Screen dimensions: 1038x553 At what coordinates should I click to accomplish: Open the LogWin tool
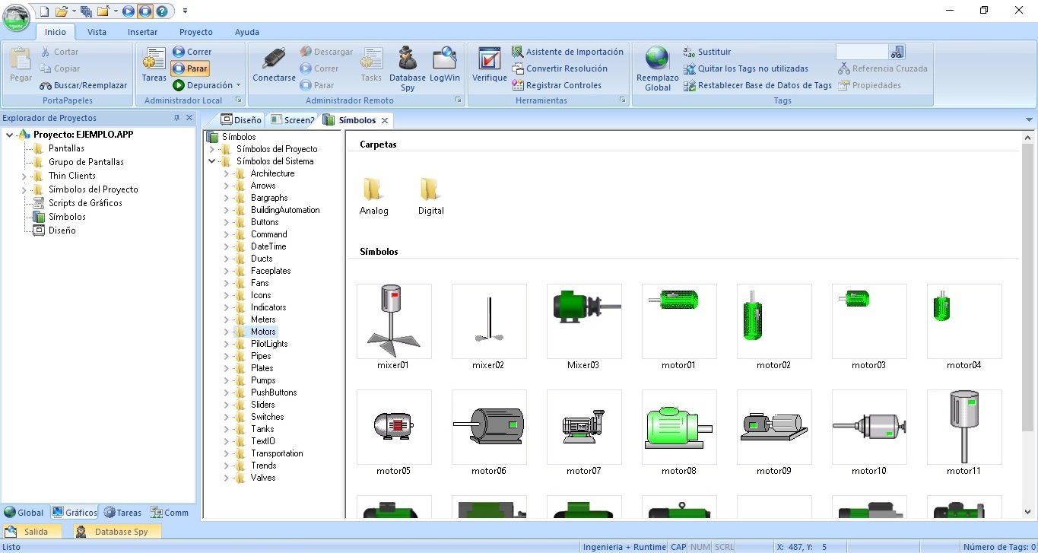445,65
